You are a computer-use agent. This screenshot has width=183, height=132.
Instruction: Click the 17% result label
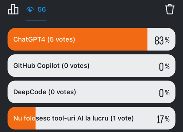163,119
